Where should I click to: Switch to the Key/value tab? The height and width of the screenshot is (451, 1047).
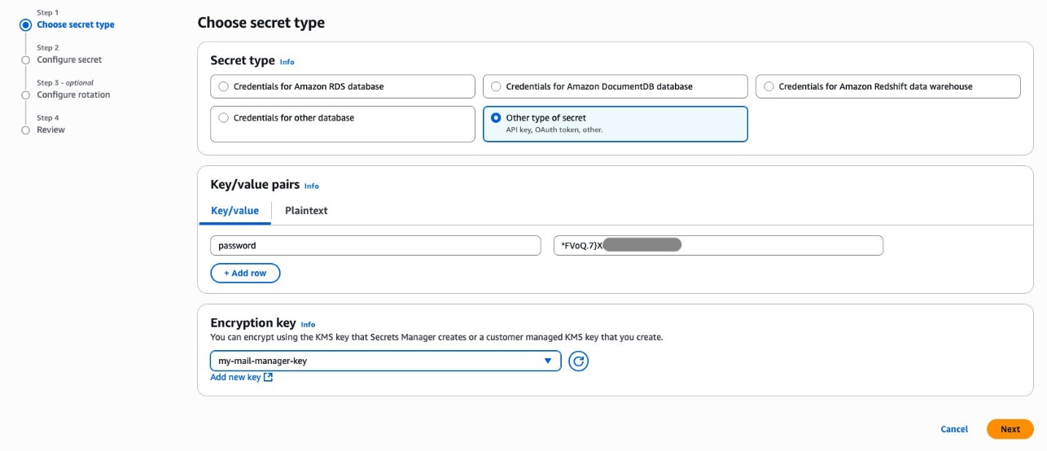tap(234, 211)
